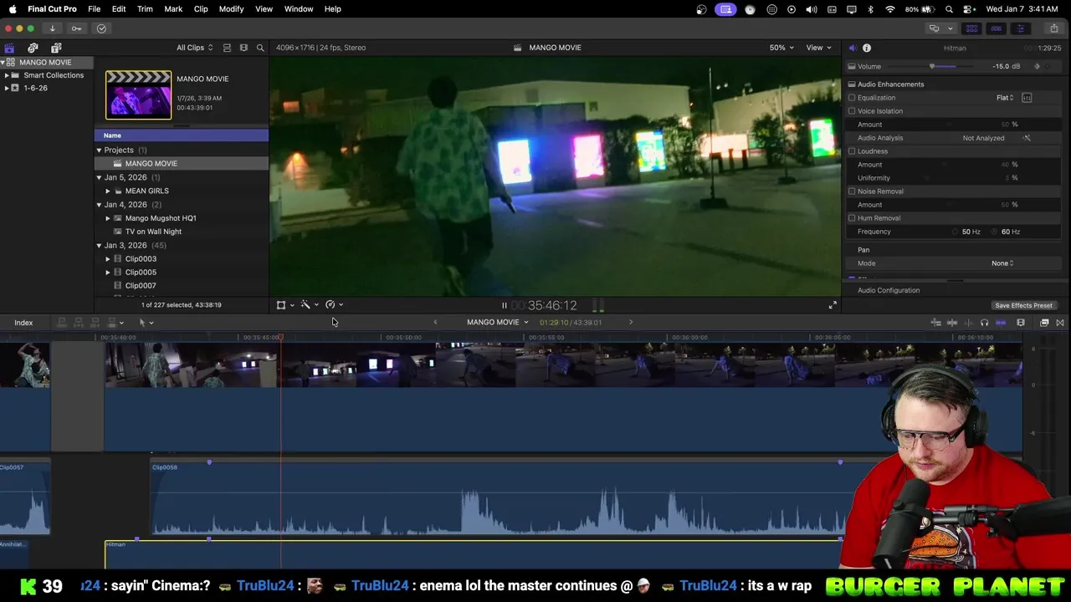Open the Equalization graphic EQ editor icon
Image resolution: width=1071 pixels, height=602 pixels.
1027,98
